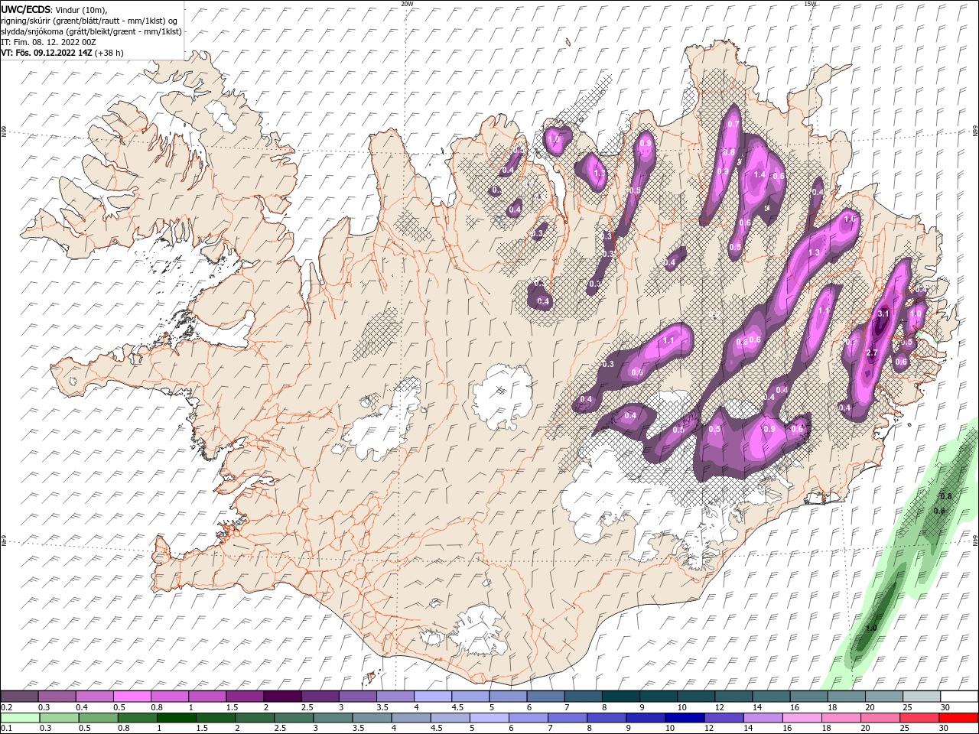Click the valid time line 'VT: Fös. 09.12.2022 14Z'
Screen dimensions: 979x734
[47, 53]
